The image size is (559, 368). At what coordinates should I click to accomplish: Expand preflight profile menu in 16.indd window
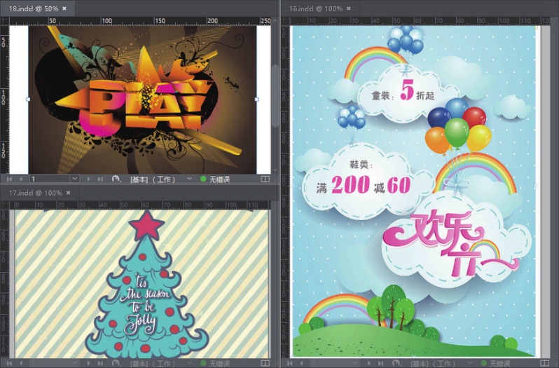click(x=469, y=363)
